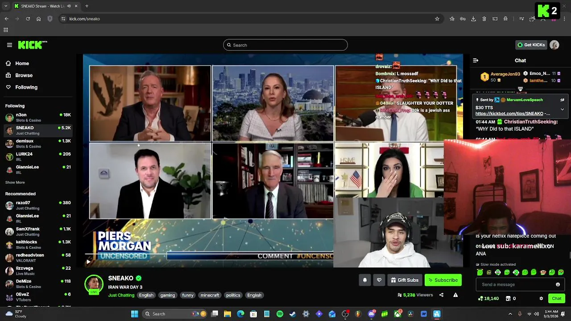Open keithlocks recommended channel

[x=38, y=244]
